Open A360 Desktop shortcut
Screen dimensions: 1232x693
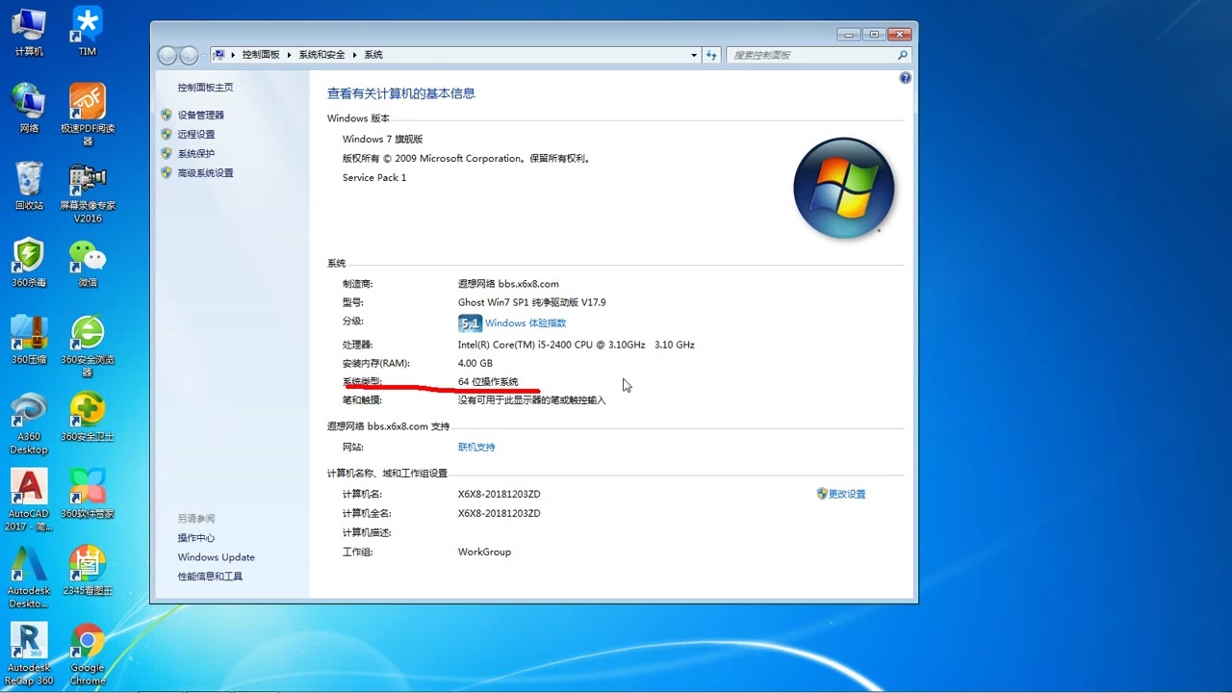[x=29, y=423]
